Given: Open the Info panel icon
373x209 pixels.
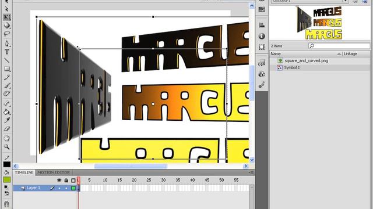Looking at the screenshot, I should (262, 36).
